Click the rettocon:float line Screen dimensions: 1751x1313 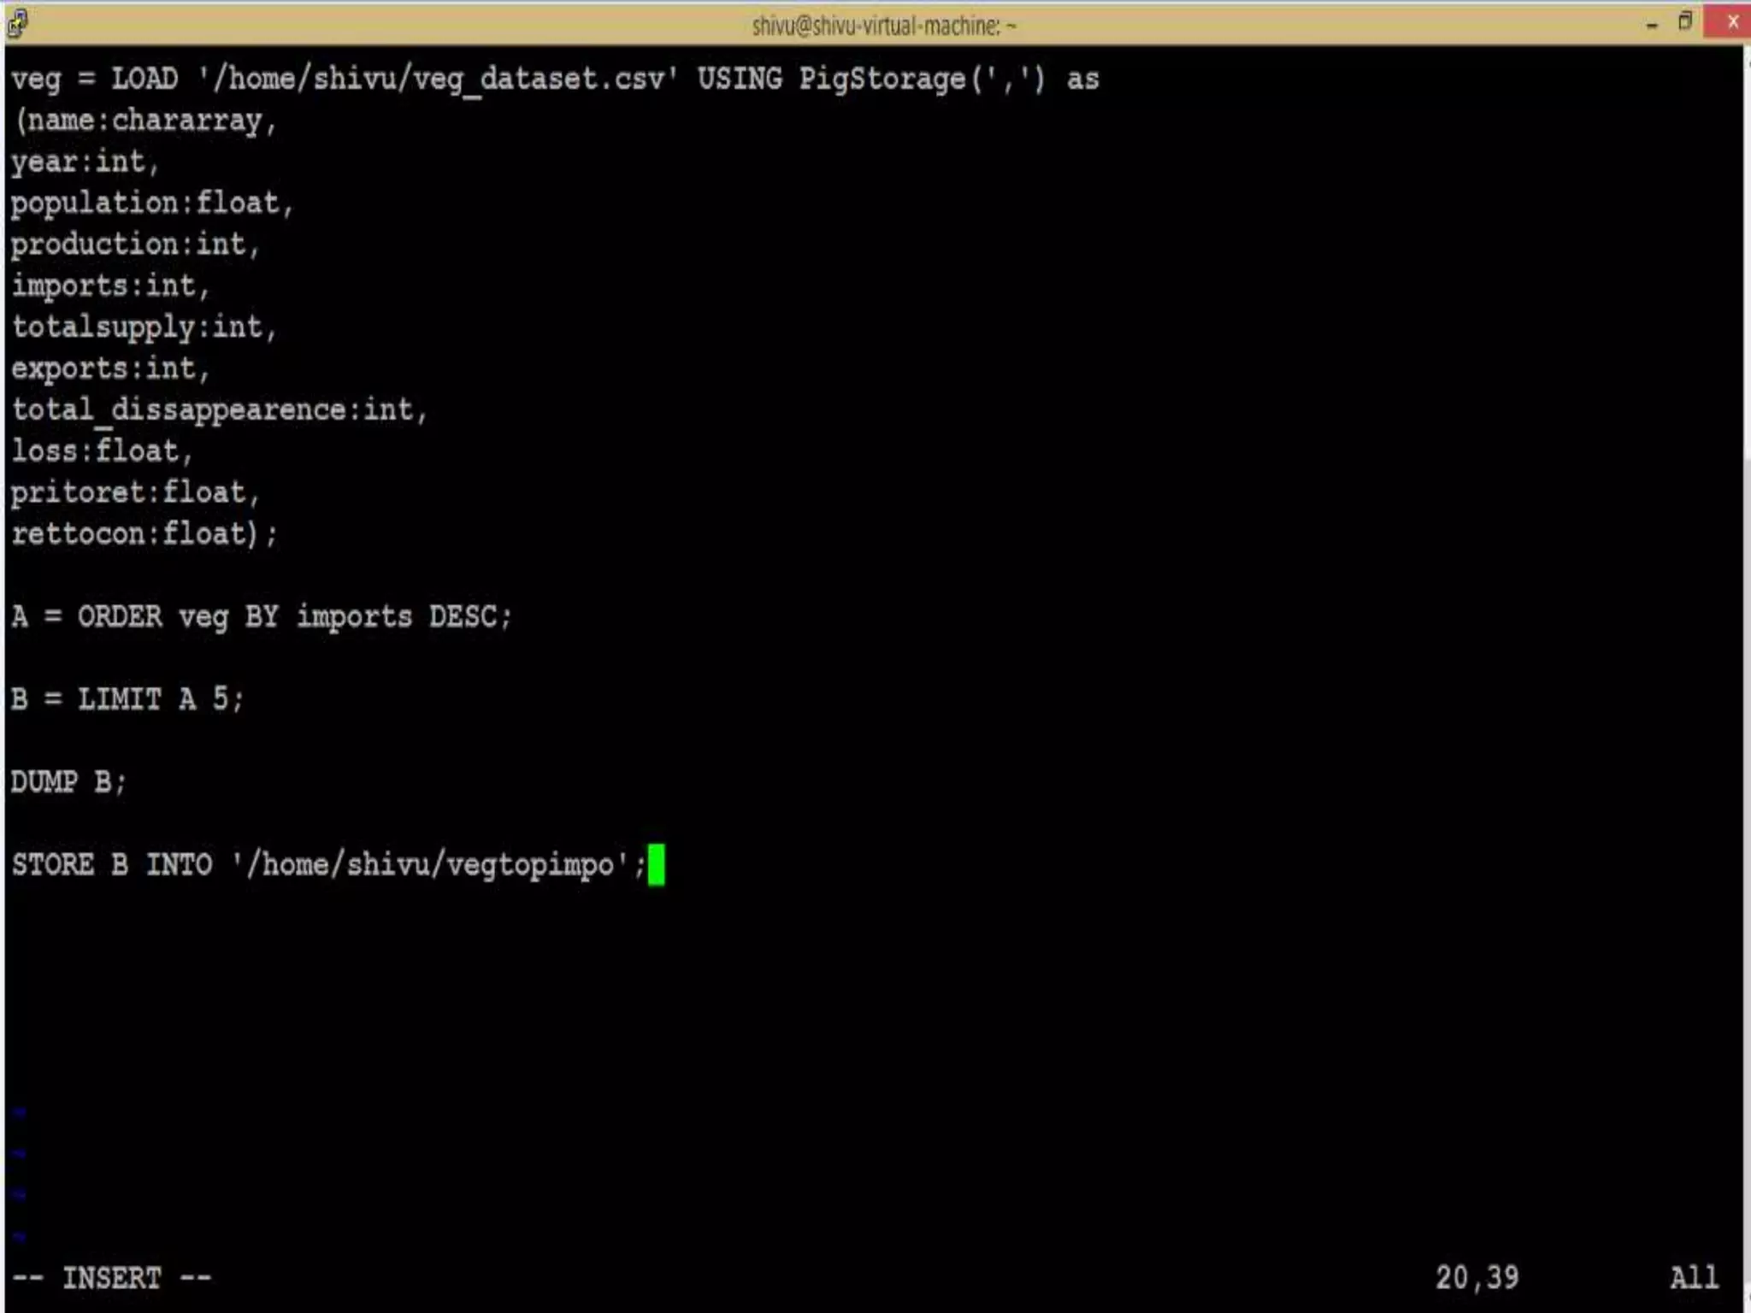[144, 534]
